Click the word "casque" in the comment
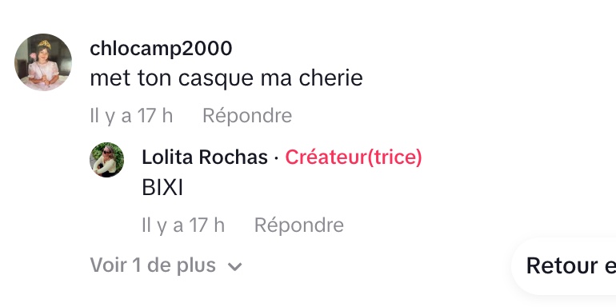This screenshot has width=616, height=307. (x=216, y=79)
